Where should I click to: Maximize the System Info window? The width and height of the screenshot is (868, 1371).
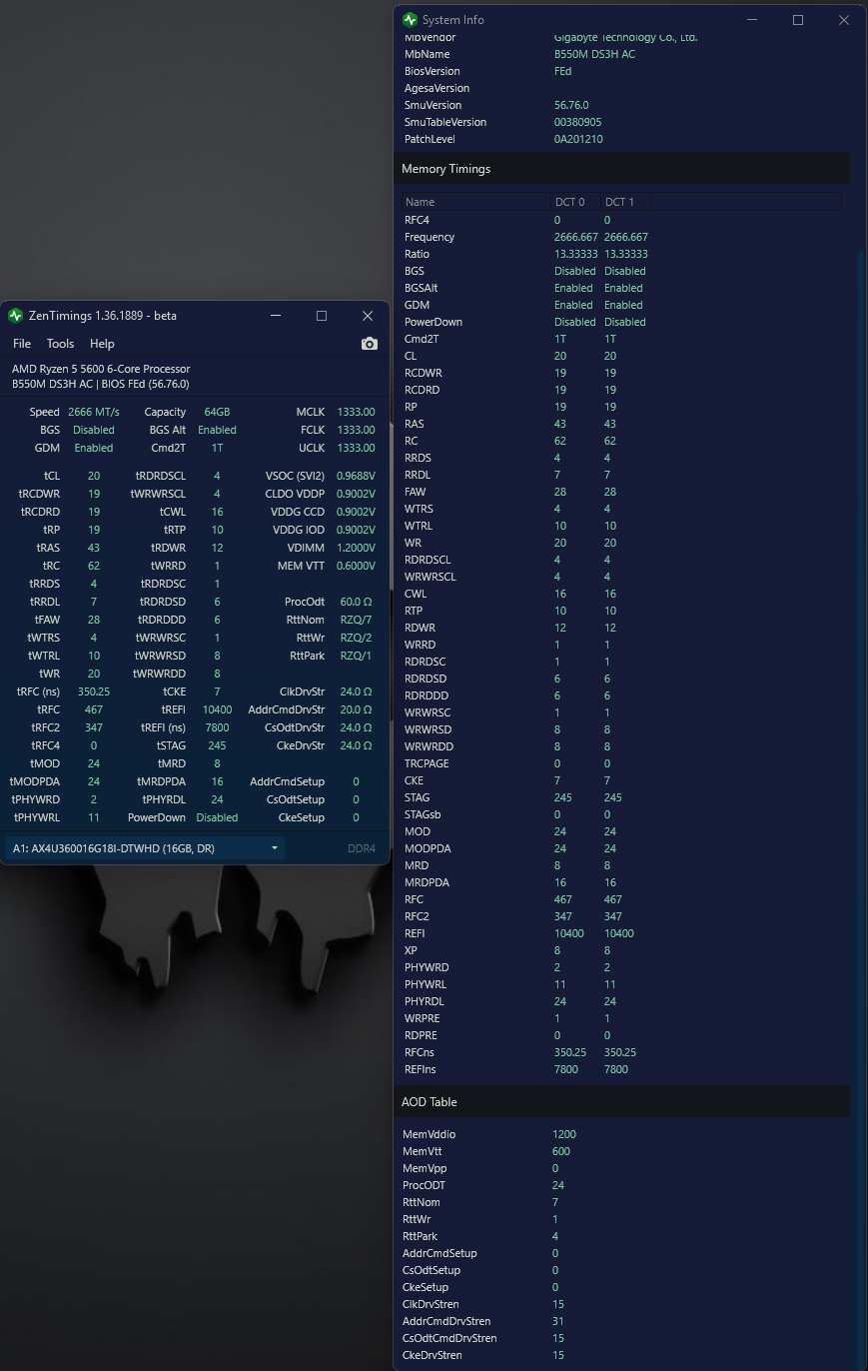[798, 20]
